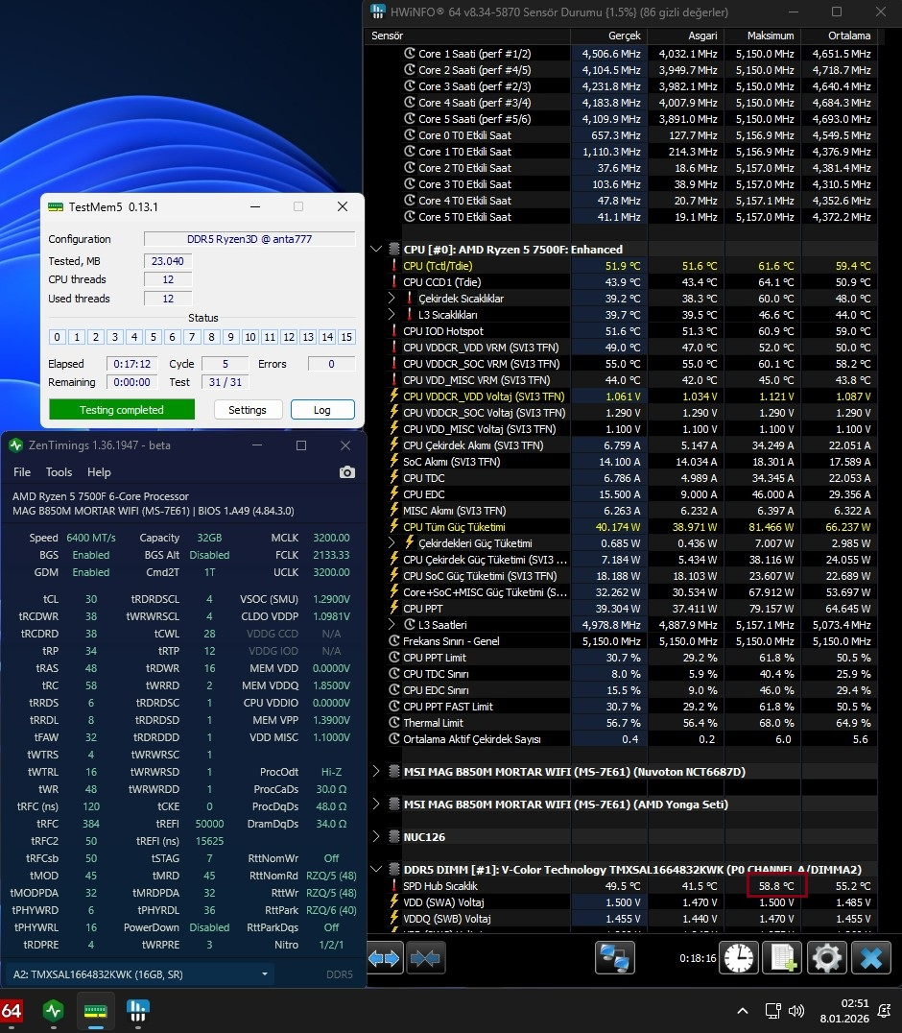Screen dimensions: 902x1033
Task: Open ZenTimings Tools menu
Action: (59, 472)
